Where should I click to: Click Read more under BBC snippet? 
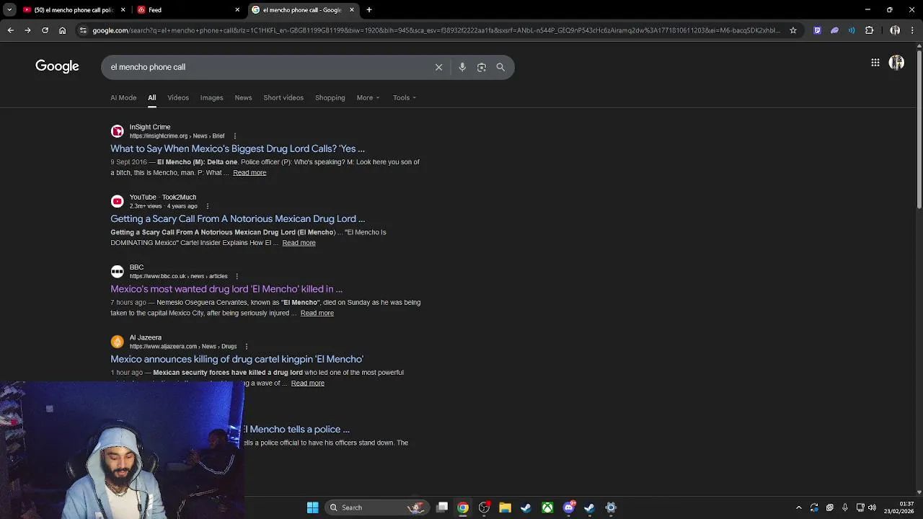317,313
